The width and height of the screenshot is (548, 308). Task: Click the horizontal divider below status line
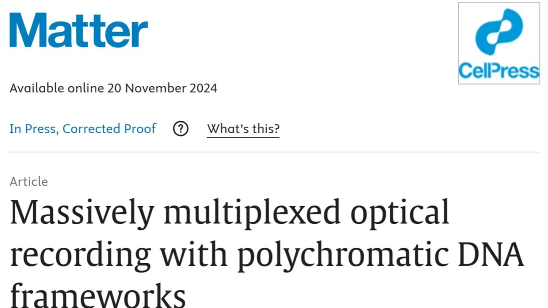point(274,152)
